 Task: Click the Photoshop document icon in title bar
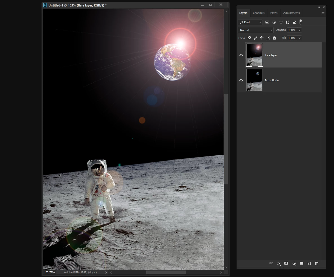(x=45, y=5)
